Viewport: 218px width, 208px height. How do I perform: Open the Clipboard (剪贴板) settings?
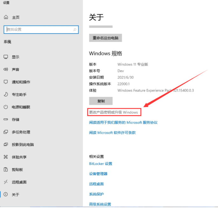17,170
